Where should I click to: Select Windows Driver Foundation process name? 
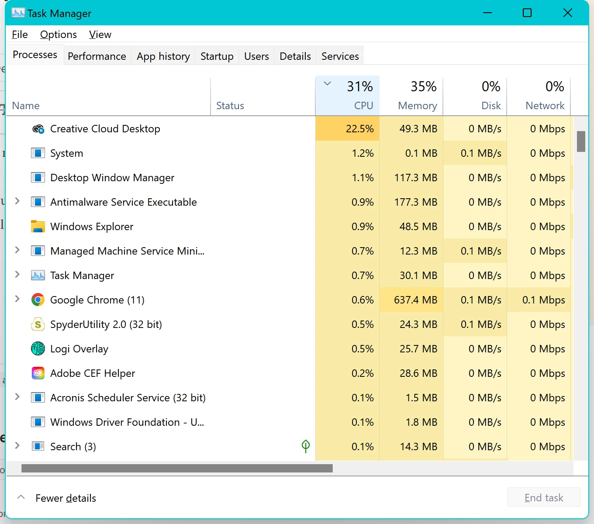pos(127,422)
